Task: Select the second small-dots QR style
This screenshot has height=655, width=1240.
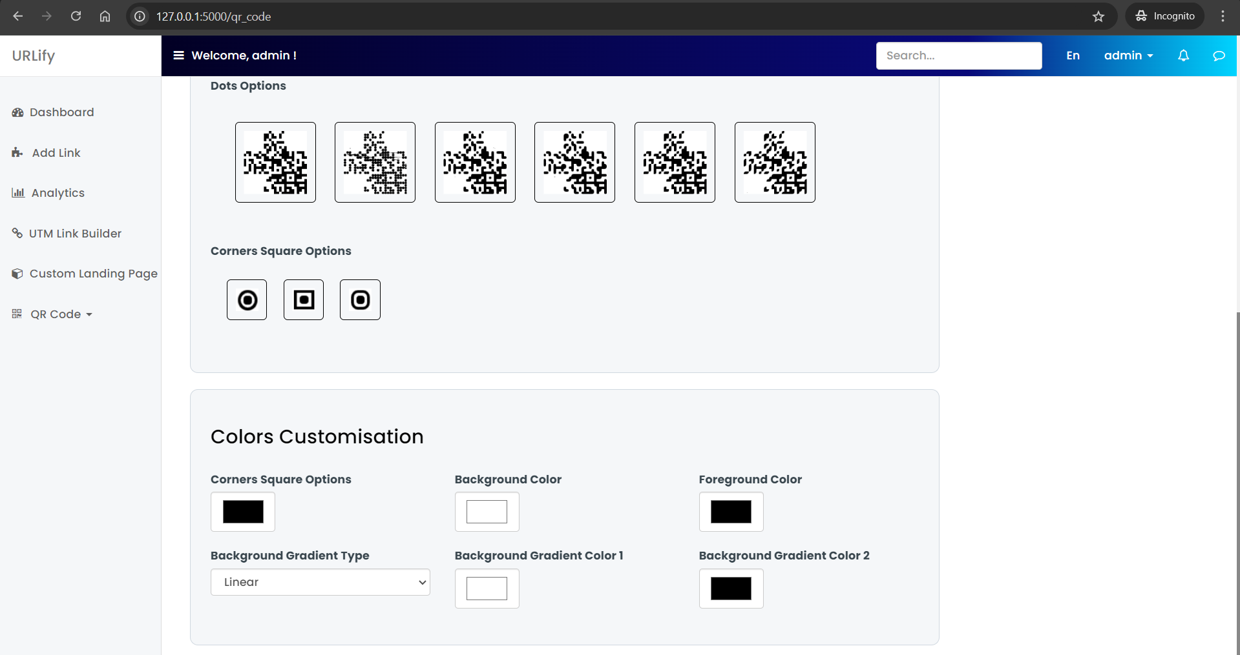Action: [375, 162]
